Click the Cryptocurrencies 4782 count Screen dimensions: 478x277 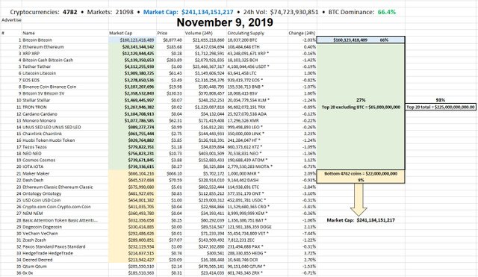(69, 12)
